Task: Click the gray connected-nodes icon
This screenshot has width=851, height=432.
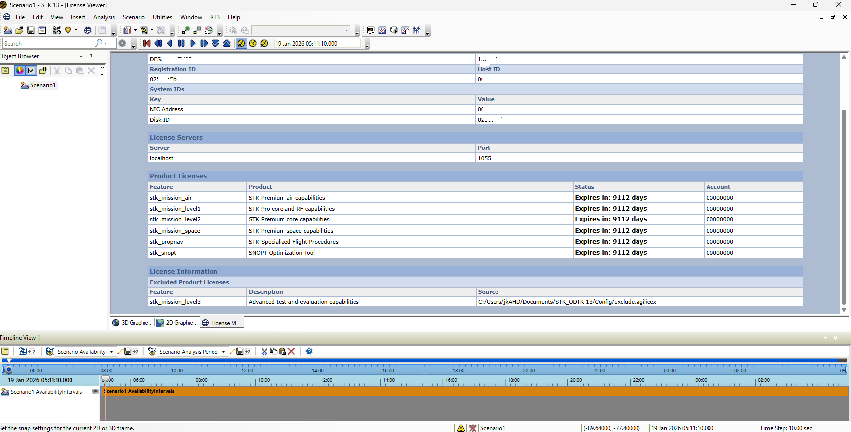Action: pyautogui.click(x=197, y=30)
